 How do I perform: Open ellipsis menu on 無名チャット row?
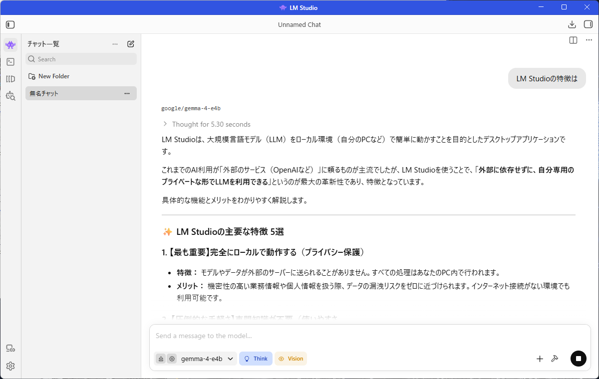click(127, 93)
